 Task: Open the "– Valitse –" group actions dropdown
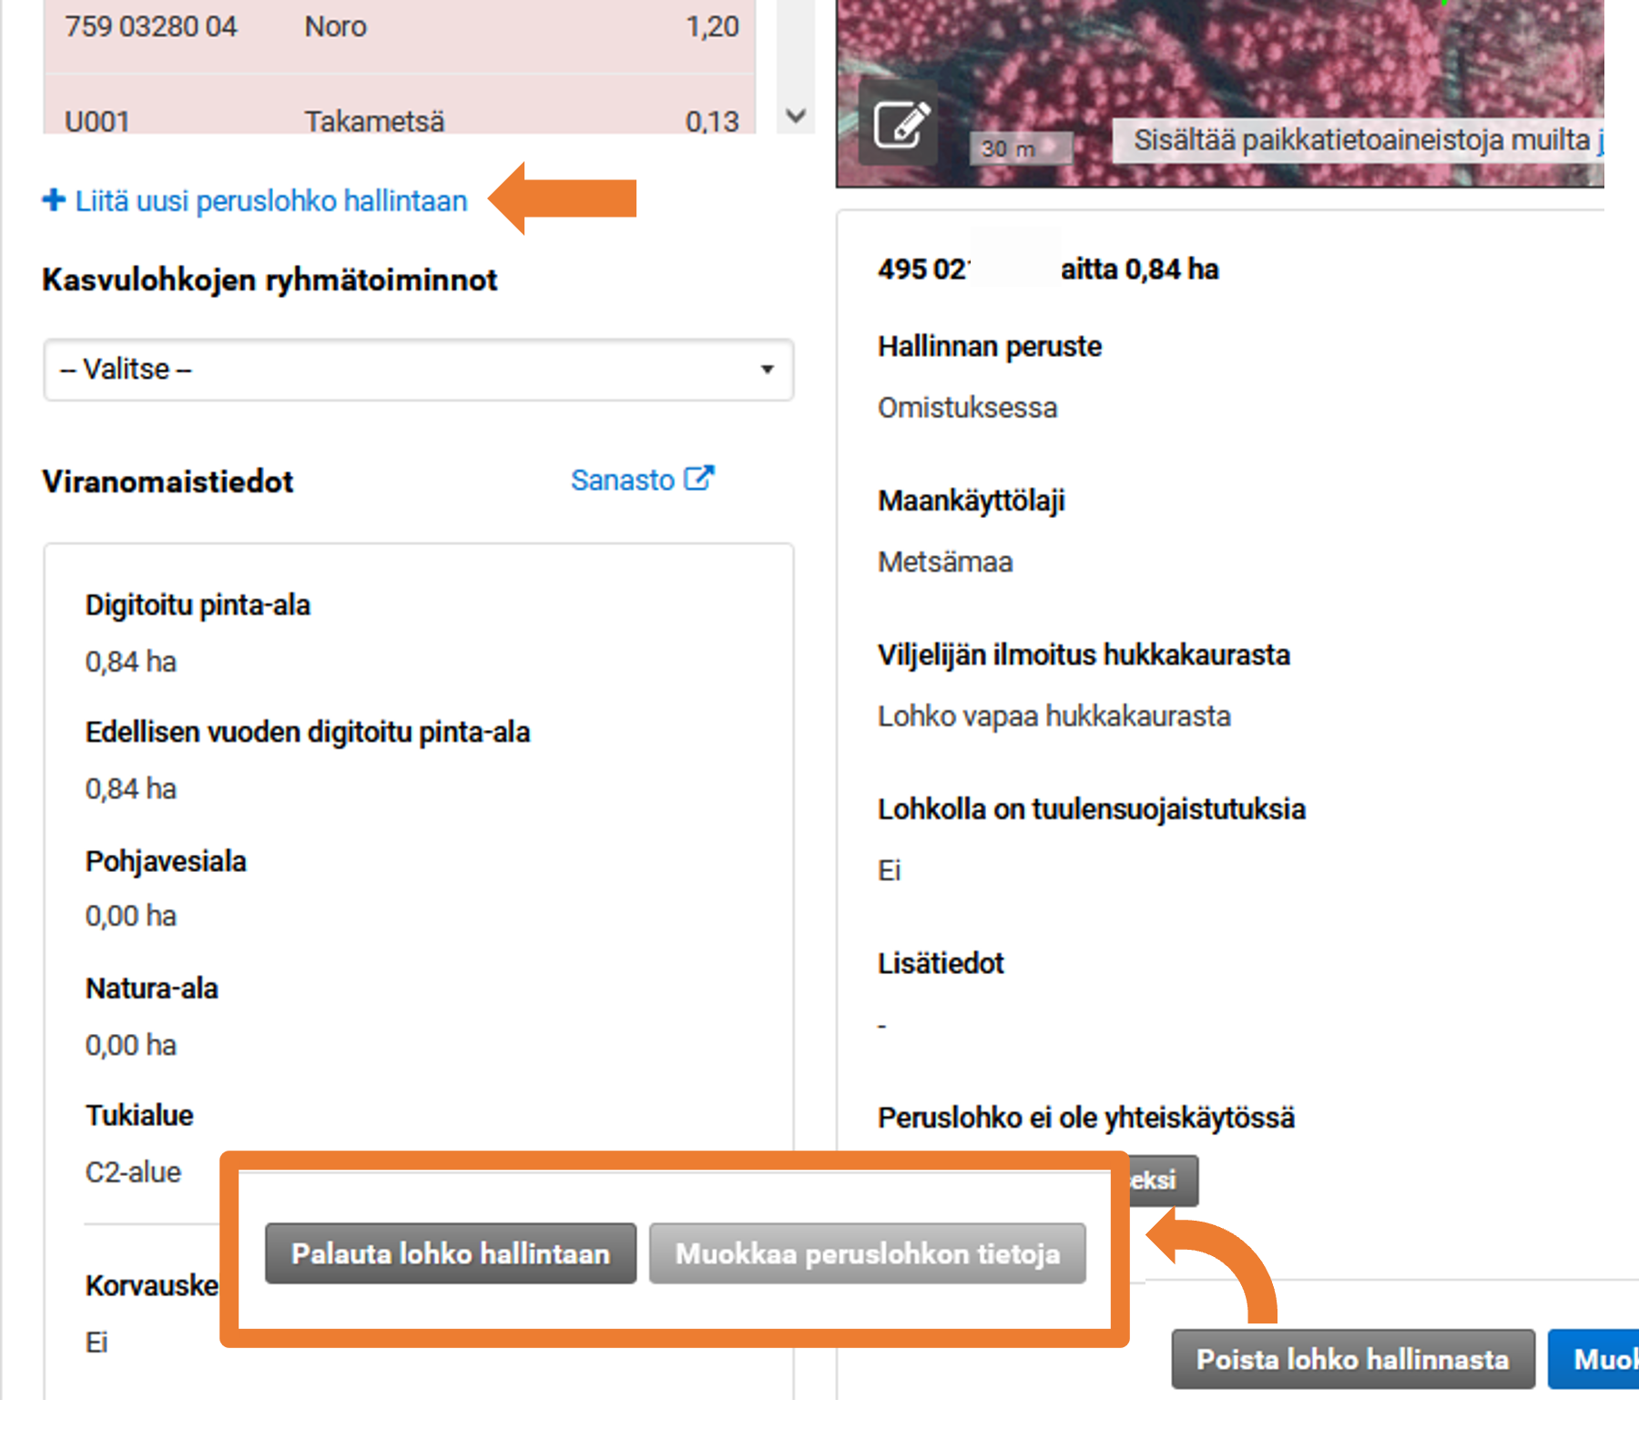418,370
